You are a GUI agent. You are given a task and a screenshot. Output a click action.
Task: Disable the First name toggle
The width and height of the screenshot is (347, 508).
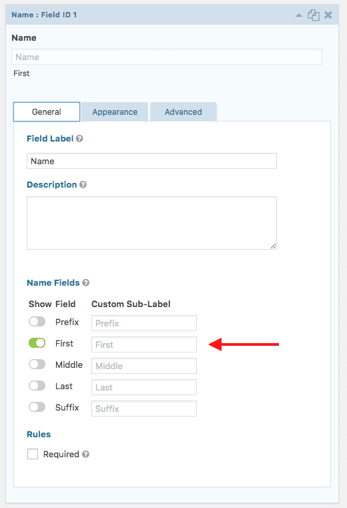[37, 343]
